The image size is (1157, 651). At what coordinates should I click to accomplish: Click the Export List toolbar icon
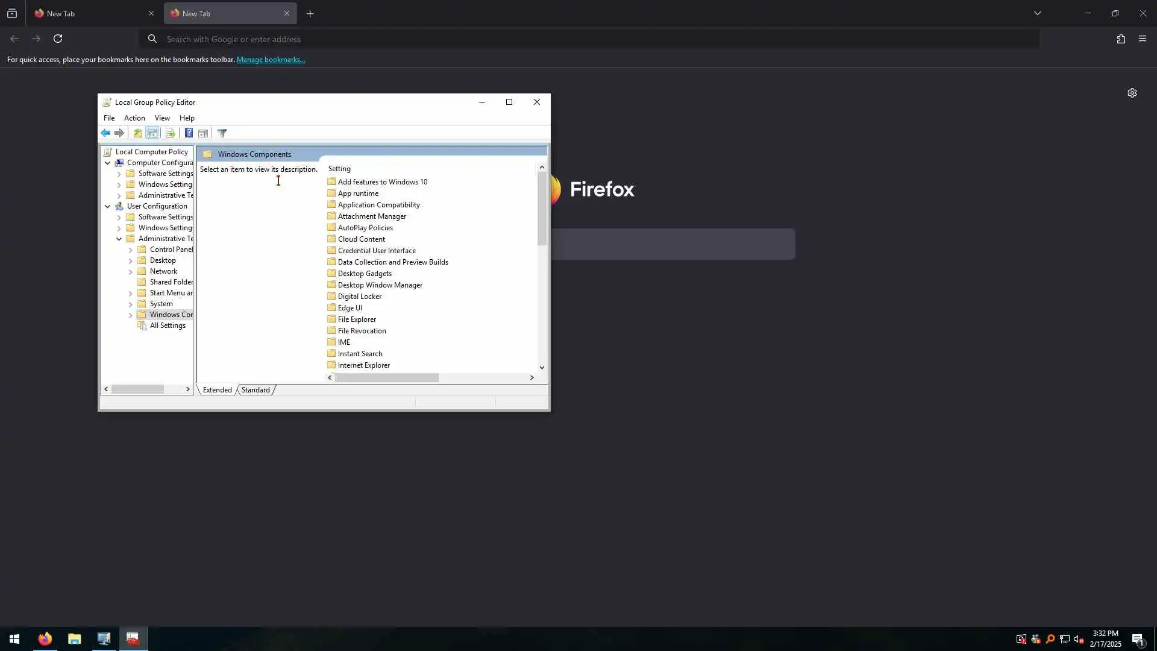tap(170, 133)
